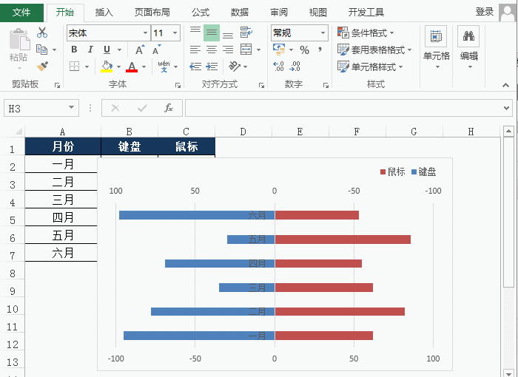This screenshot has width=518, height=377.
Task: Open the 文件 File tab
Action: coord(21,13)
